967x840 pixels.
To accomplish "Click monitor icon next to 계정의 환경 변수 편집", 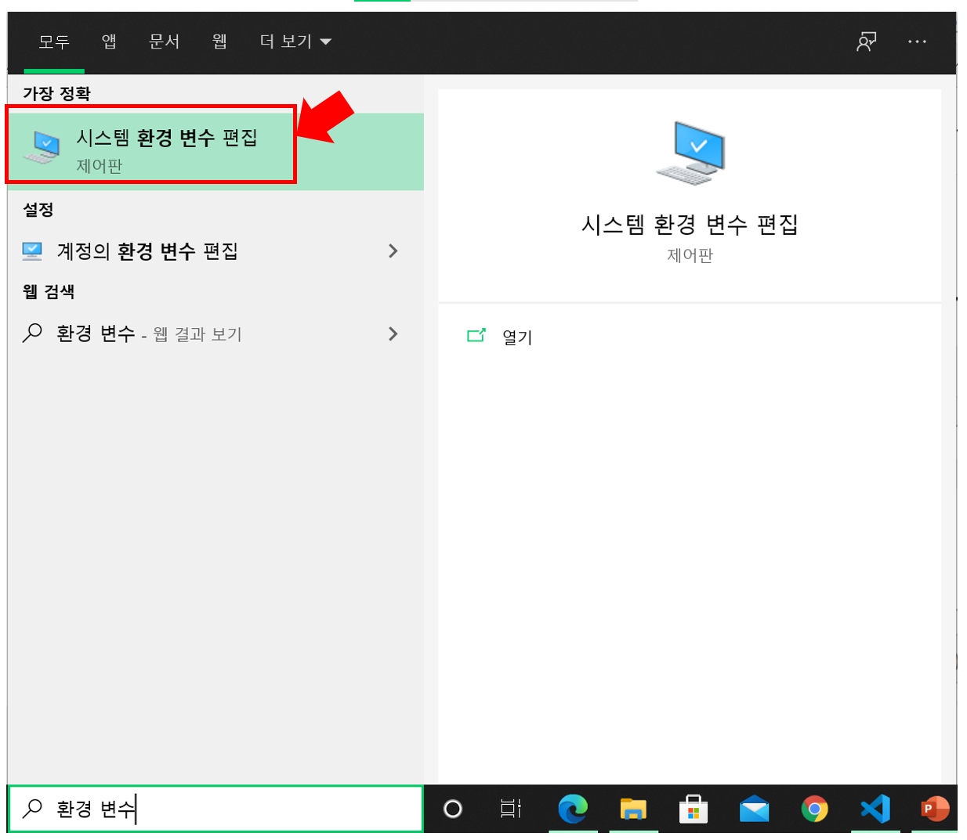I will click(x=32, y=251).
